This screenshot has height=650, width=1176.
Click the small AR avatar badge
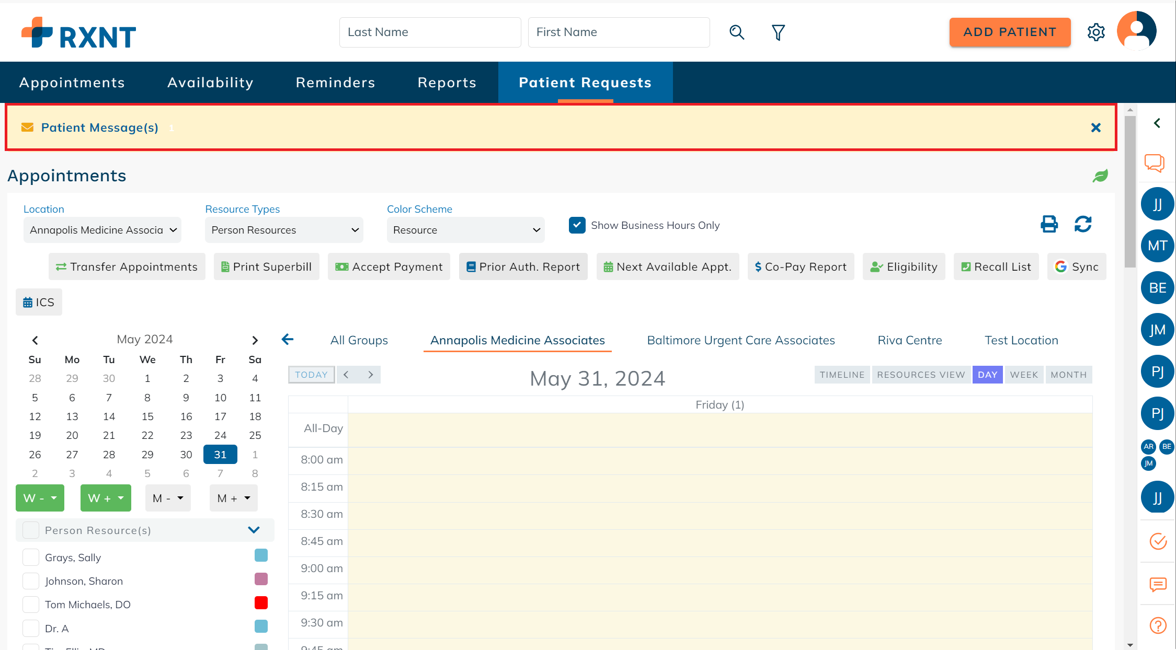pyautogui.click(x=1148, y=447)
